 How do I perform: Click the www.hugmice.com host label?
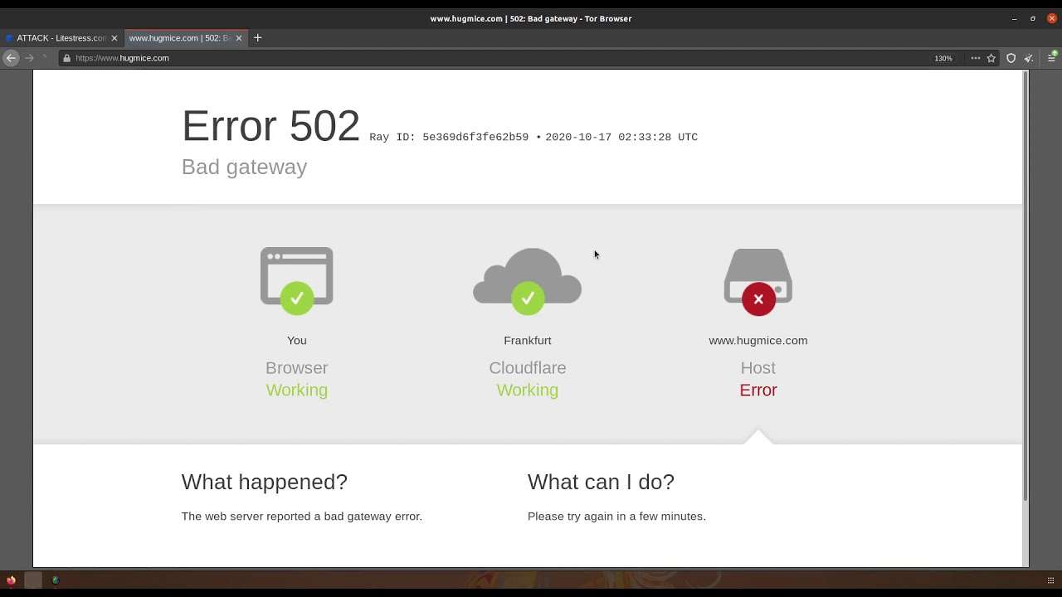click(x=758, y=341)
